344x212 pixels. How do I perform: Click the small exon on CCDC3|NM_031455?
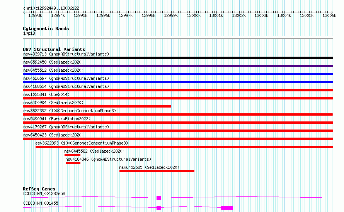pyautogui.click(x=158, y=208)
